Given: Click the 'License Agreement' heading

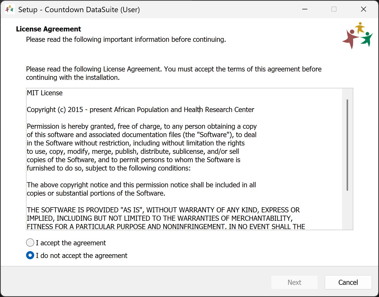Looking at the screenshot, I should pyautogui.click(x=48, y=29).
